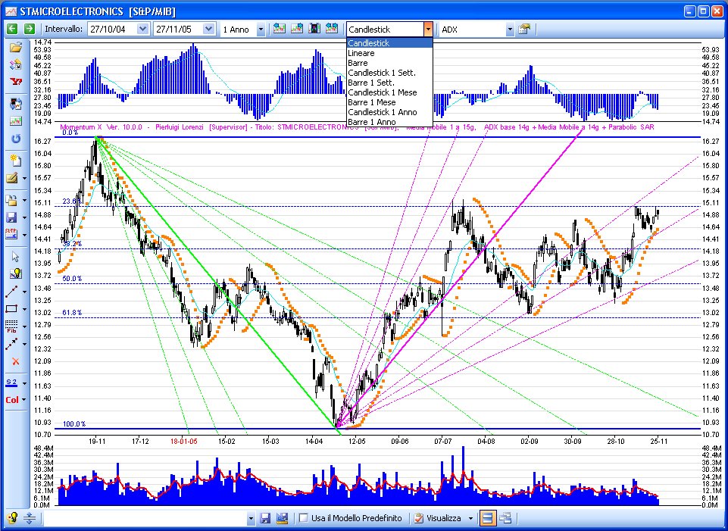
Task: Click the '100.0 %' Fibonacci level label
Action: [74, 424]
